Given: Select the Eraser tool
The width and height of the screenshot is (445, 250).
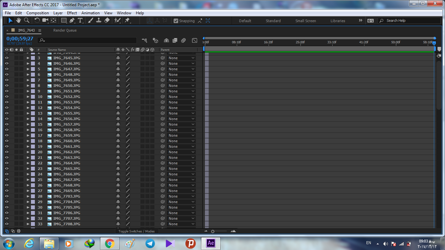Looking at the screenshot, I should (107, 20).
